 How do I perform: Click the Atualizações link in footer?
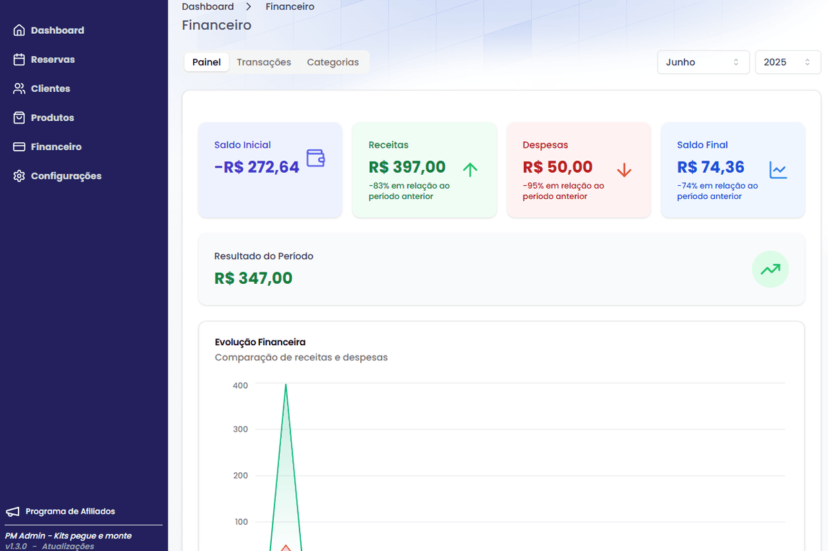tap(68, 546)
